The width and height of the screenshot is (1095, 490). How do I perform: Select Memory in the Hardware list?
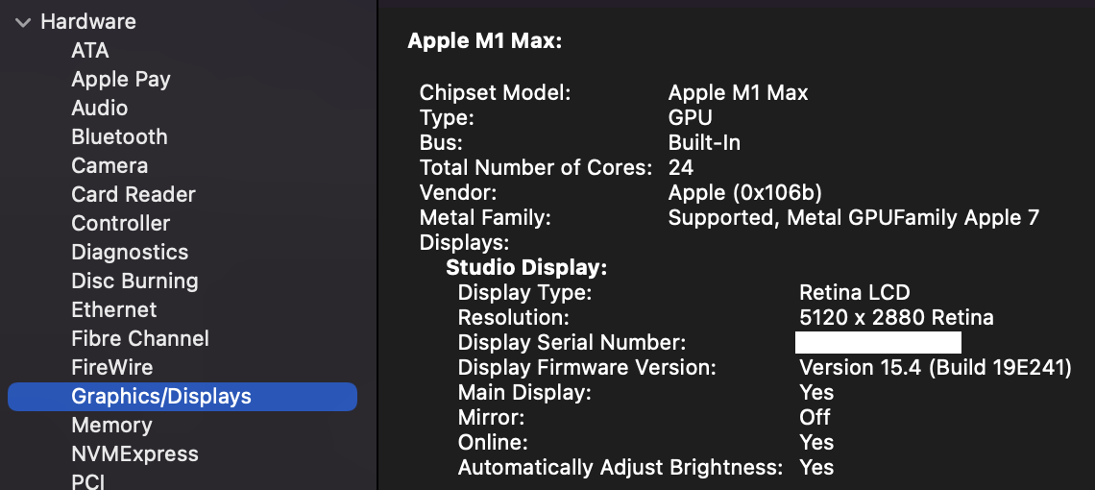pos(111,426)
